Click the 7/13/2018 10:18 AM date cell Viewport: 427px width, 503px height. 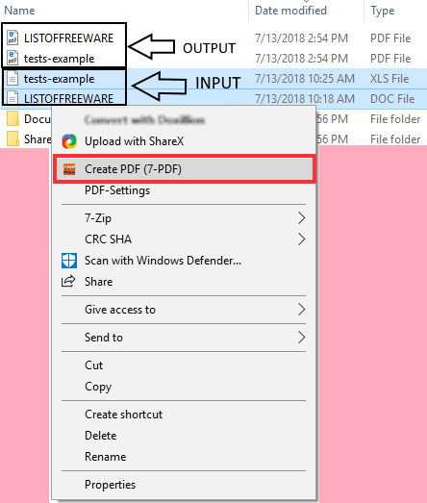tap(305, 99)
